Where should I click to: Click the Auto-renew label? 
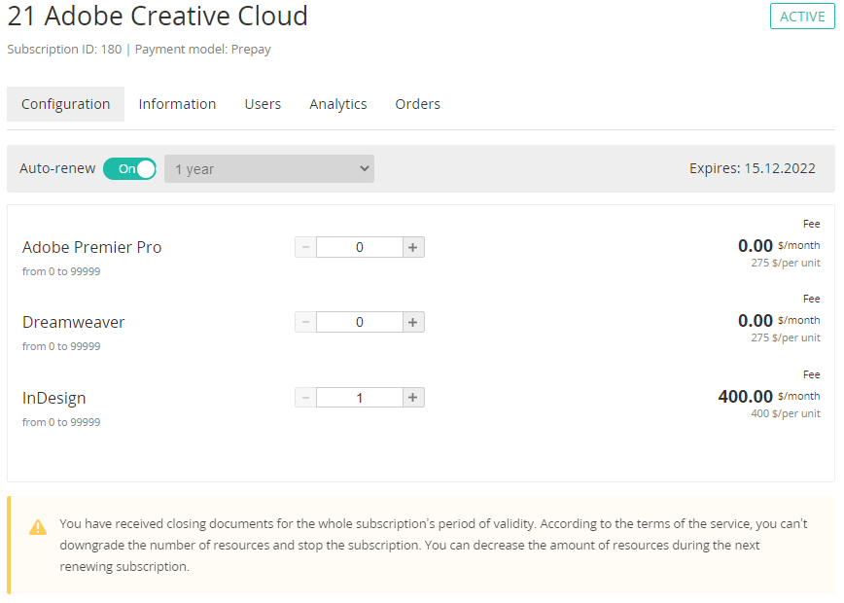coord(57,168)
